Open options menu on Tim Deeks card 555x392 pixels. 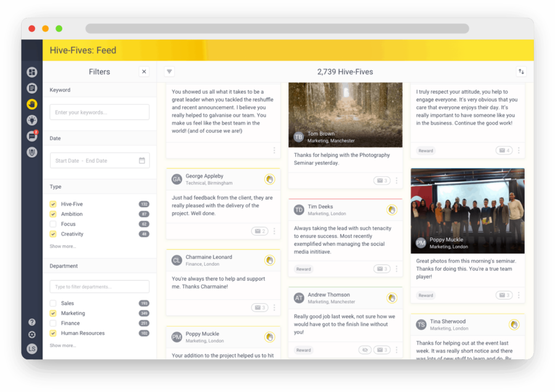[x=397, y=269]
